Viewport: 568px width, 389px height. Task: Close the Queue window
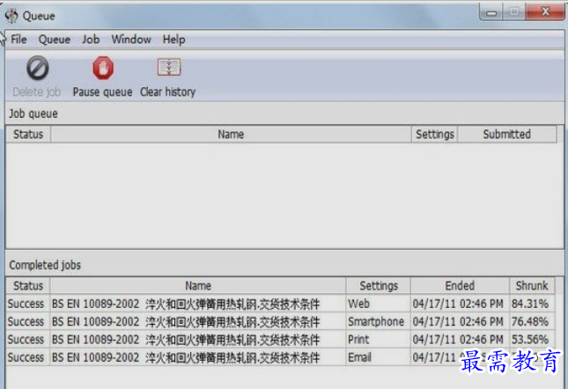pos(546,12)
